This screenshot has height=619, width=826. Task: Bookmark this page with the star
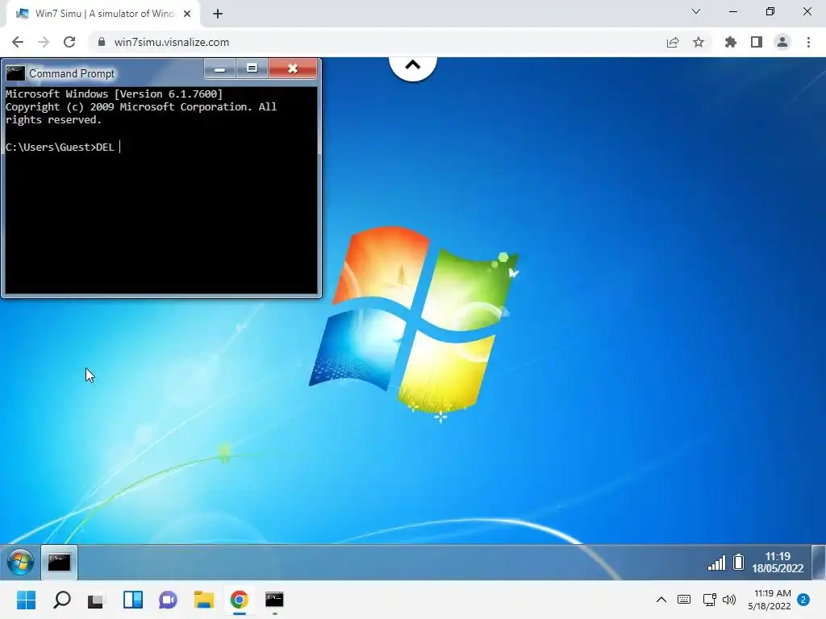(699, 42)
